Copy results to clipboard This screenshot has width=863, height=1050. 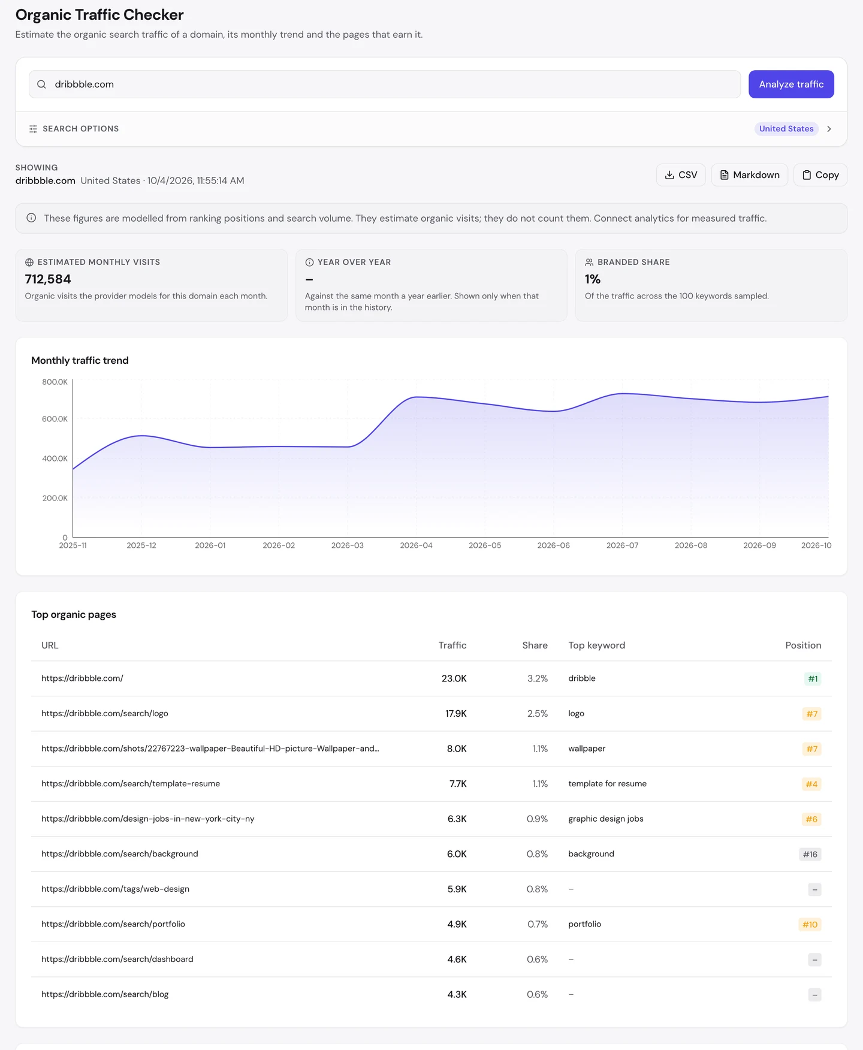pyautogui.click(x=820, y=175)
